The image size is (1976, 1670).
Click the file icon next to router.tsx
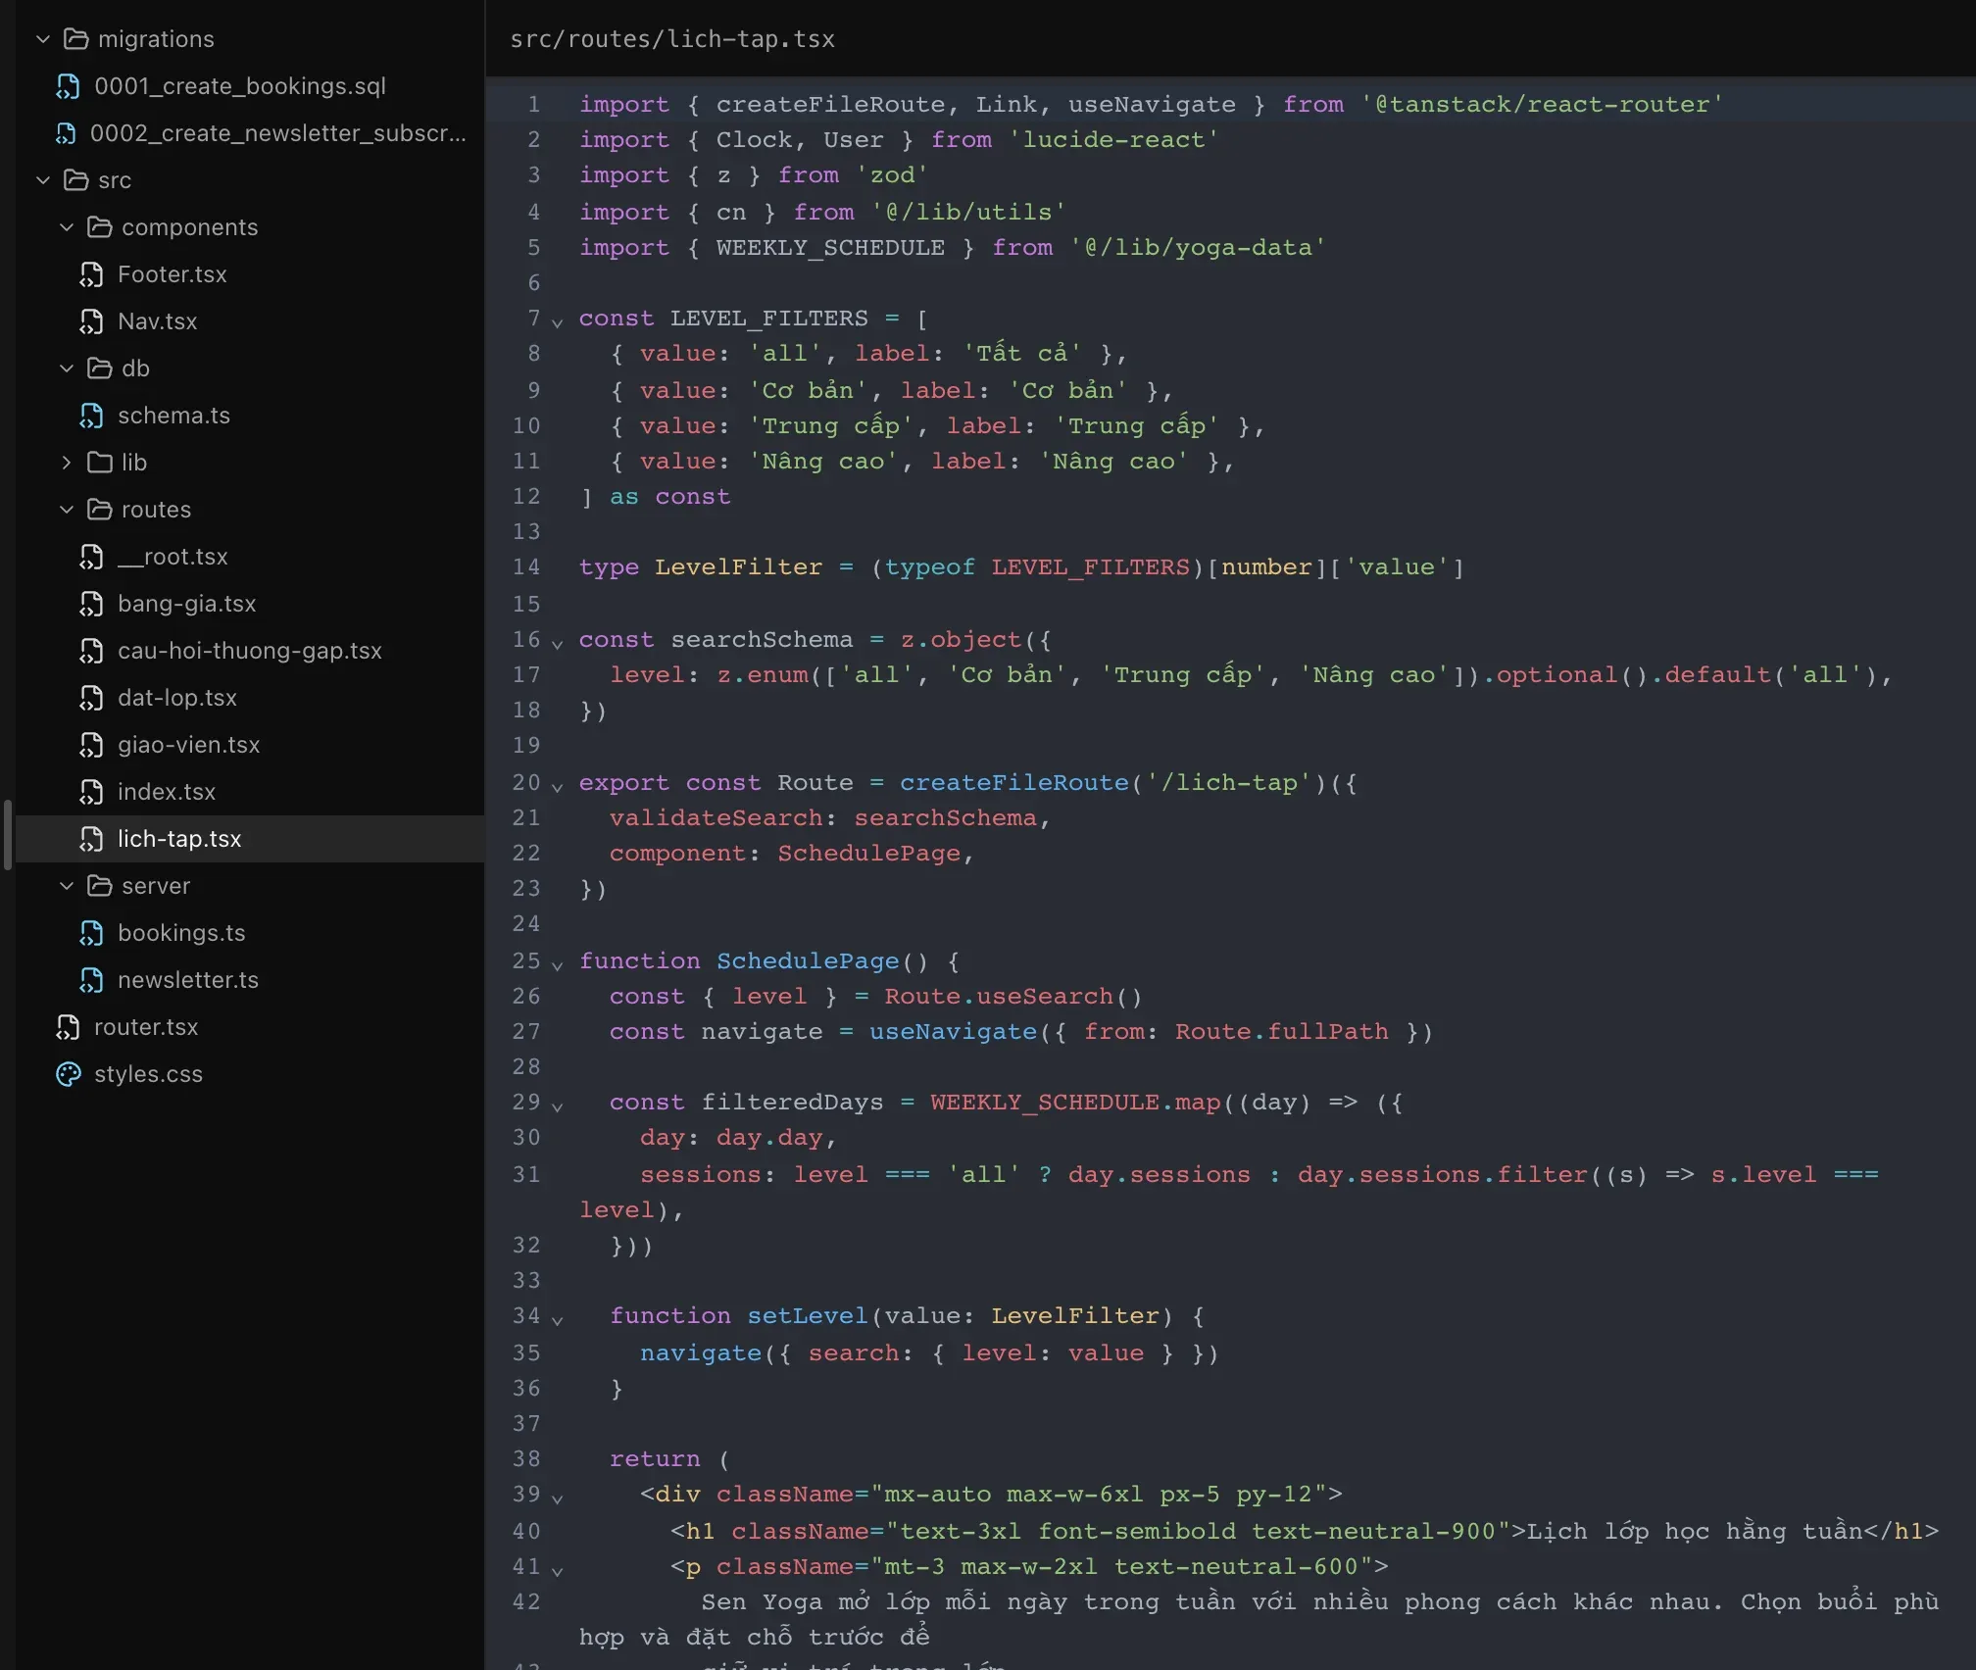tap(68, 1027)
